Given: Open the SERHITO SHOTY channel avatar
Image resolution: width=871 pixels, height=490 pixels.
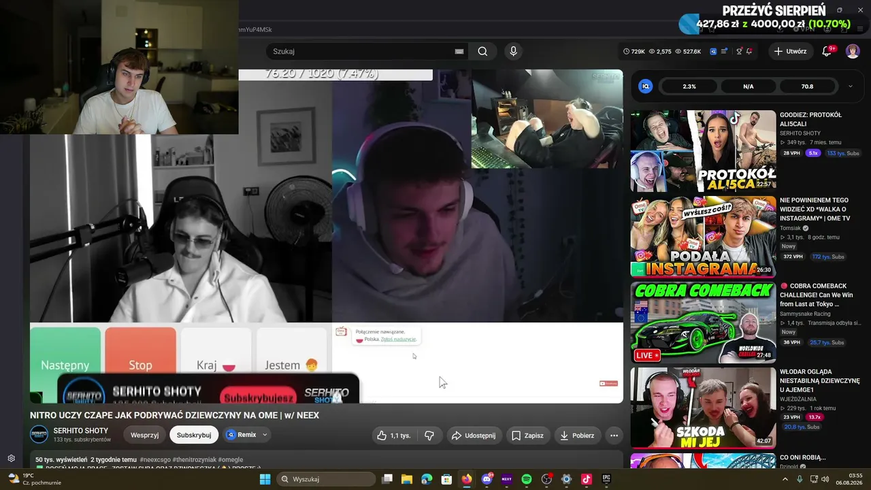Looking at the screenshot, I should point(39,434).
